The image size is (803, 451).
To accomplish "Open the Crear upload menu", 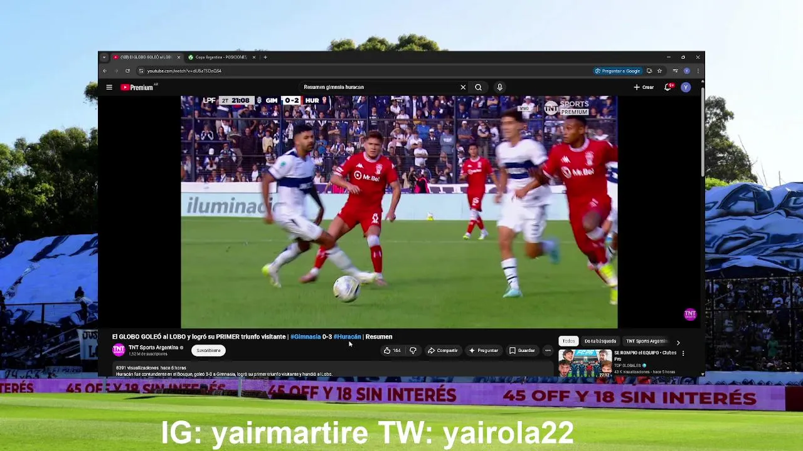I will point(644,87).
